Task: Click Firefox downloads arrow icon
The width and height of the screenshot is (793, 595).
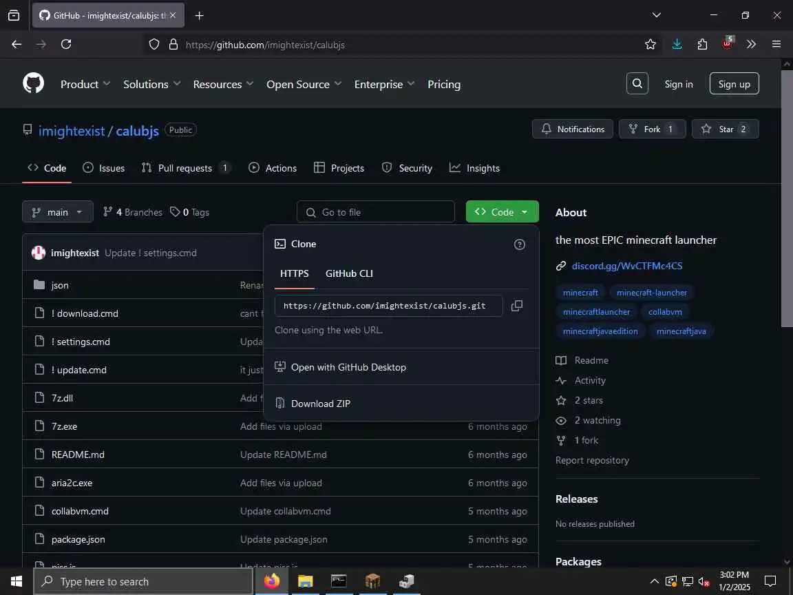Action: [677, 45]
